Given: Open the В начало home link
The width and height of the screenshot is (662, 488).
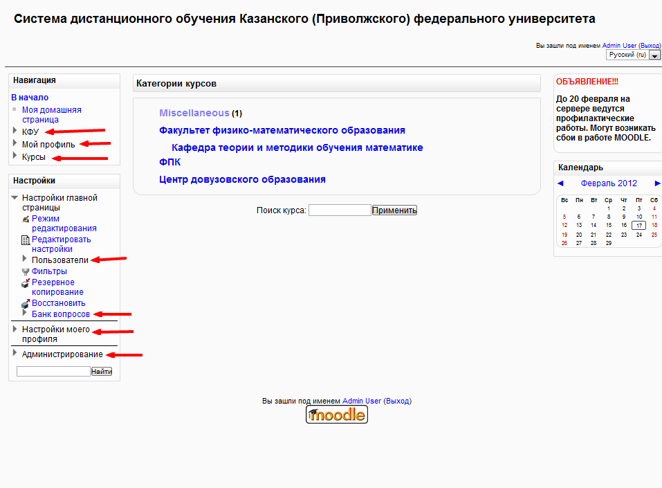Looking at the screenshot, I should [x=30, y=98].
